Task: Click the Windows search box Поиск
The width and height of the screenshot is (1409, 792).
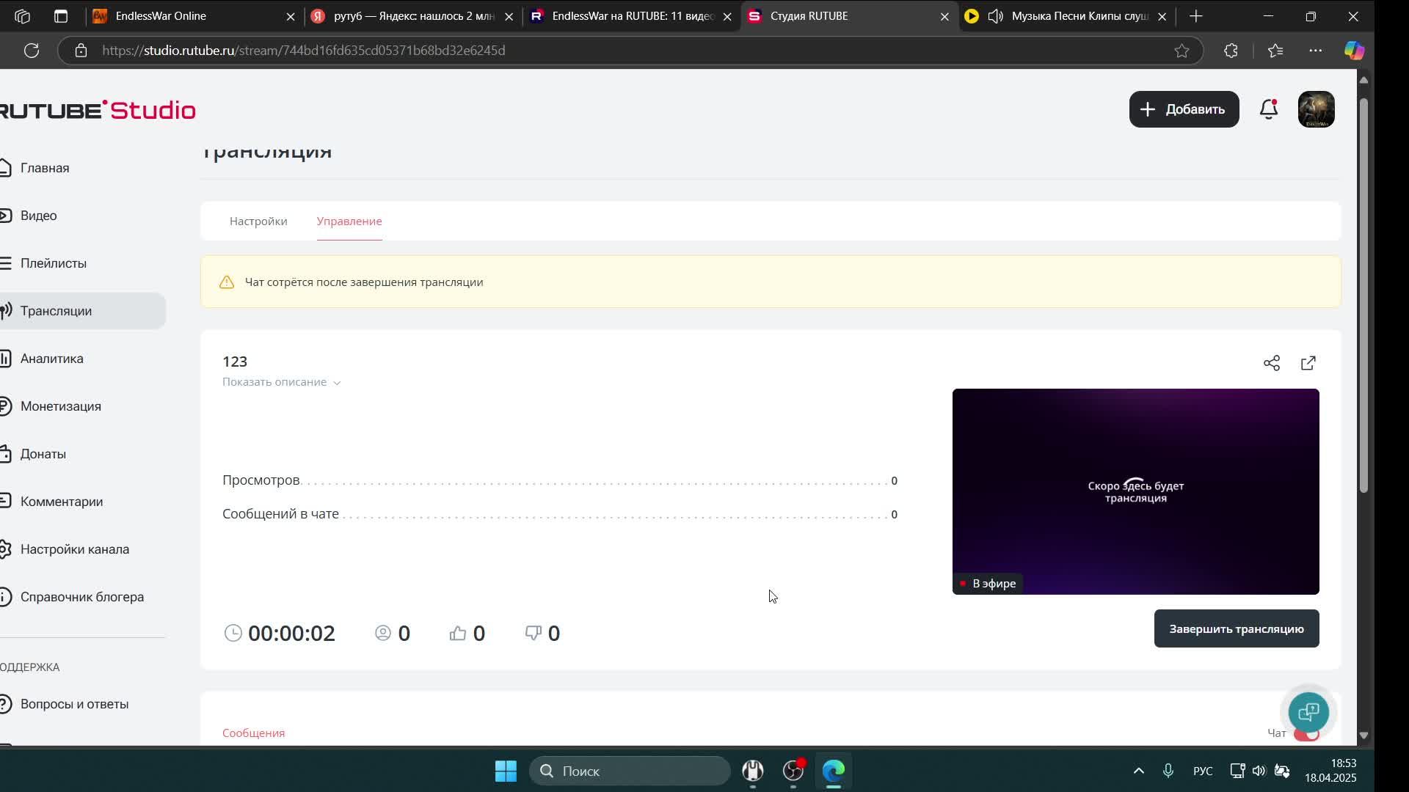Action: 630,771
